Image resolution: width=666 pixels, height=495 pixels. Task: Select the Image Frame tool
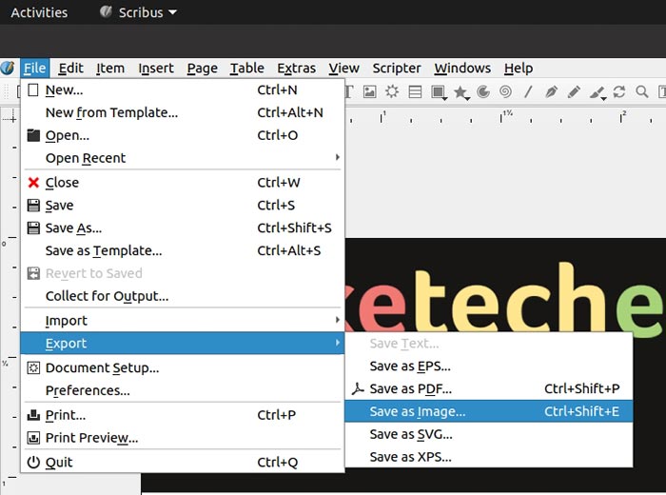tap(369, 91)
